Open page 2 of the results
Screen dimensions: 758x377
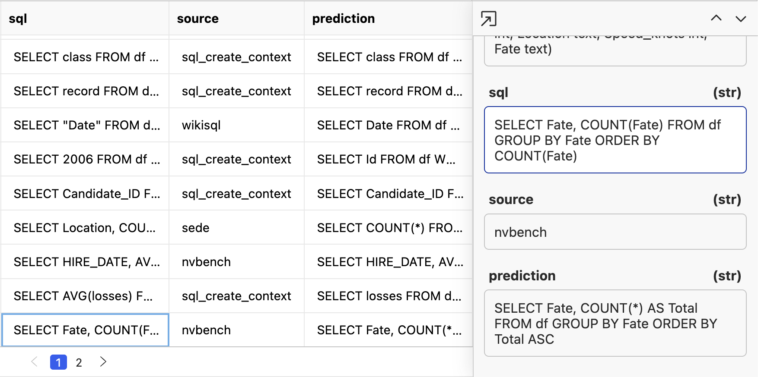[79, 362]
